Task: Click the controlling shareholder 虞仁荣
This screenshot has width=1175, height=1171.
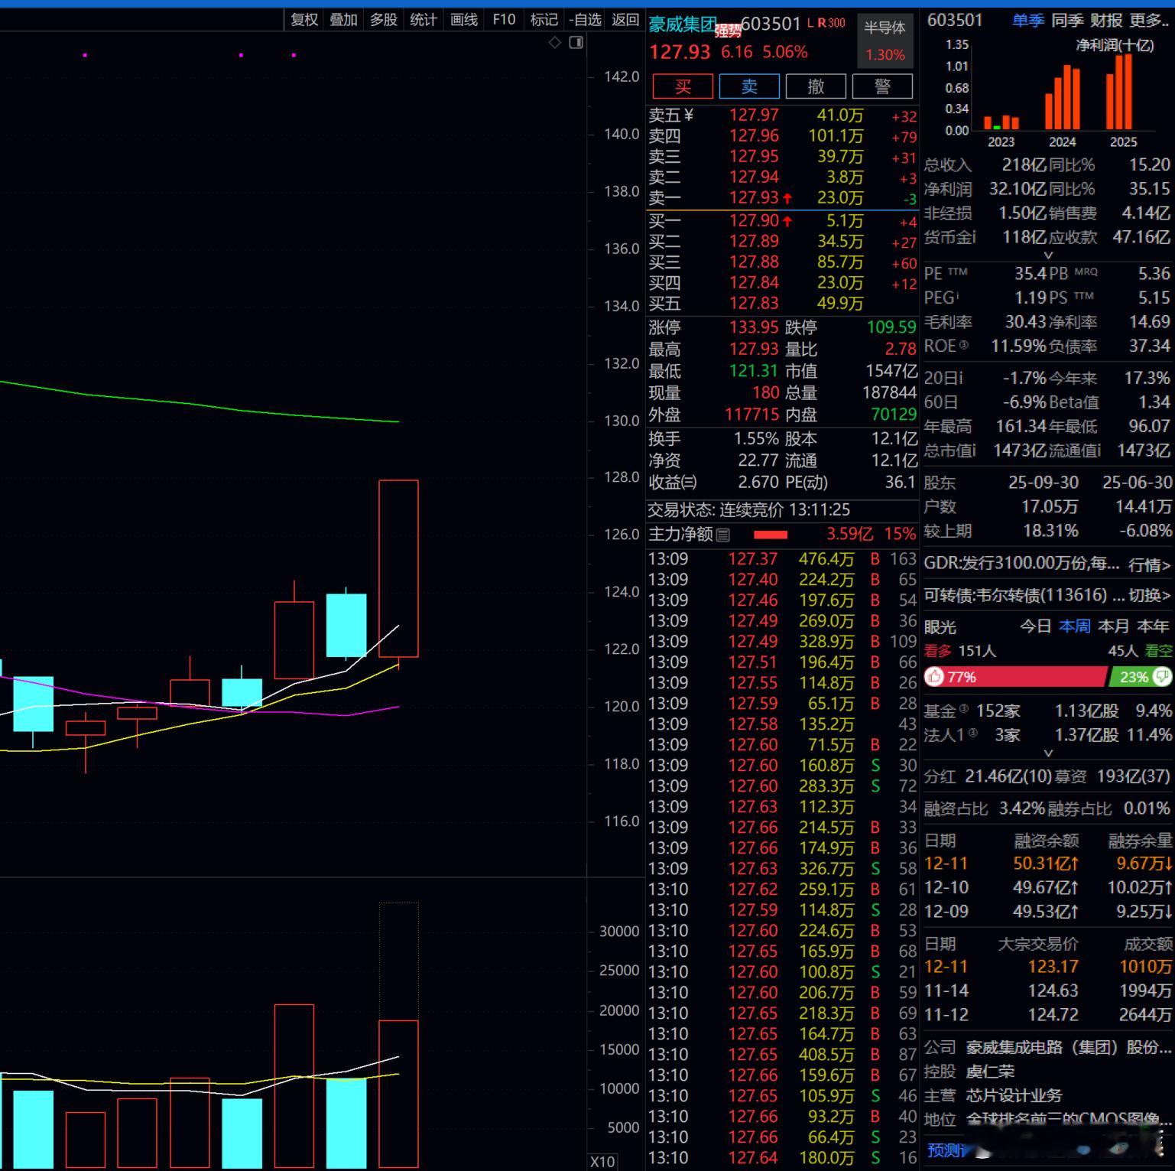Action: click(x=990, y=1072)
